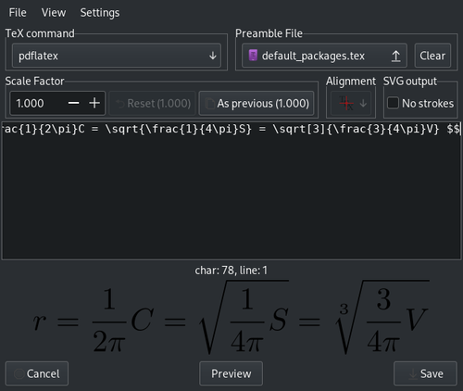Click the red crosshair alignment icon
463x391 pixels.
click(x=346, y=103)
